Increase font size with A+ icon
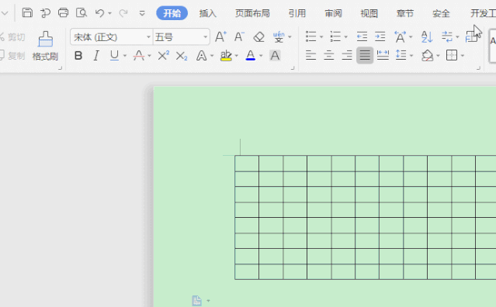The width and height of the screenshot is (496, 307). coord(220,37)
